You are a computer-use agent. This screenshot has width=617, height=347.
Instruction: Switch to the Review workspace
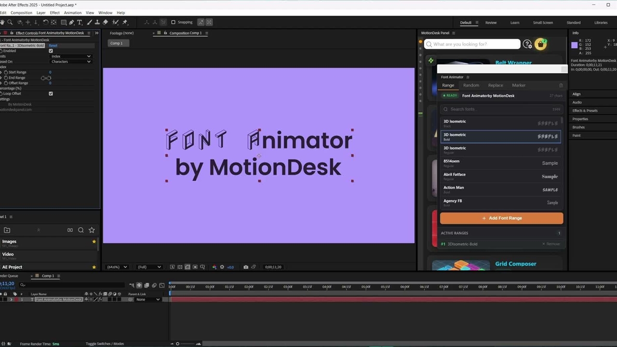pyautogui.click(x=491, y=23)
